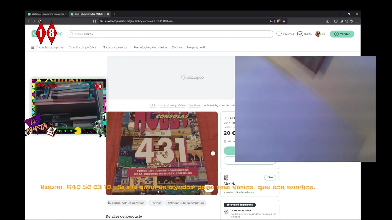Click the Venta en persona icon
This screenshot has height=220, width=392.
click(226, 212)
